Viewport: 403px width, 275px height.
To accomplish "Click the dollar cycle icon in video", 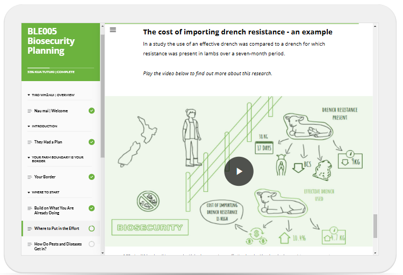I will (256, 236).
